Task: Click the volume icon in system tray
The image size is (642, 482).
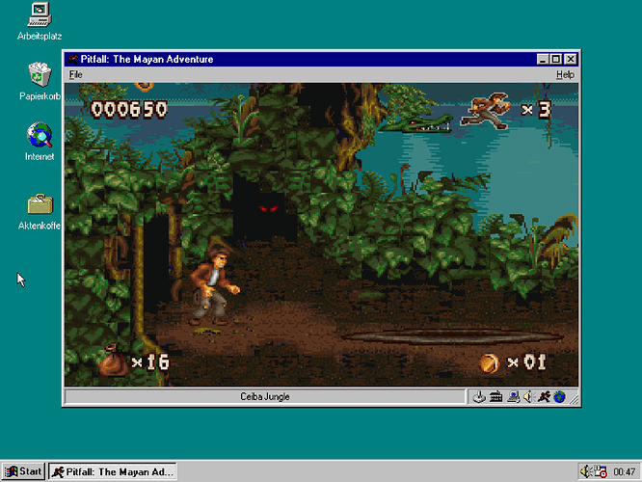Action: 586,471
